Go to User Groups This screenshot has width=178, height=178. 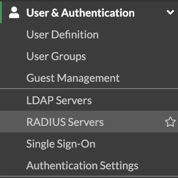point(56,56)
